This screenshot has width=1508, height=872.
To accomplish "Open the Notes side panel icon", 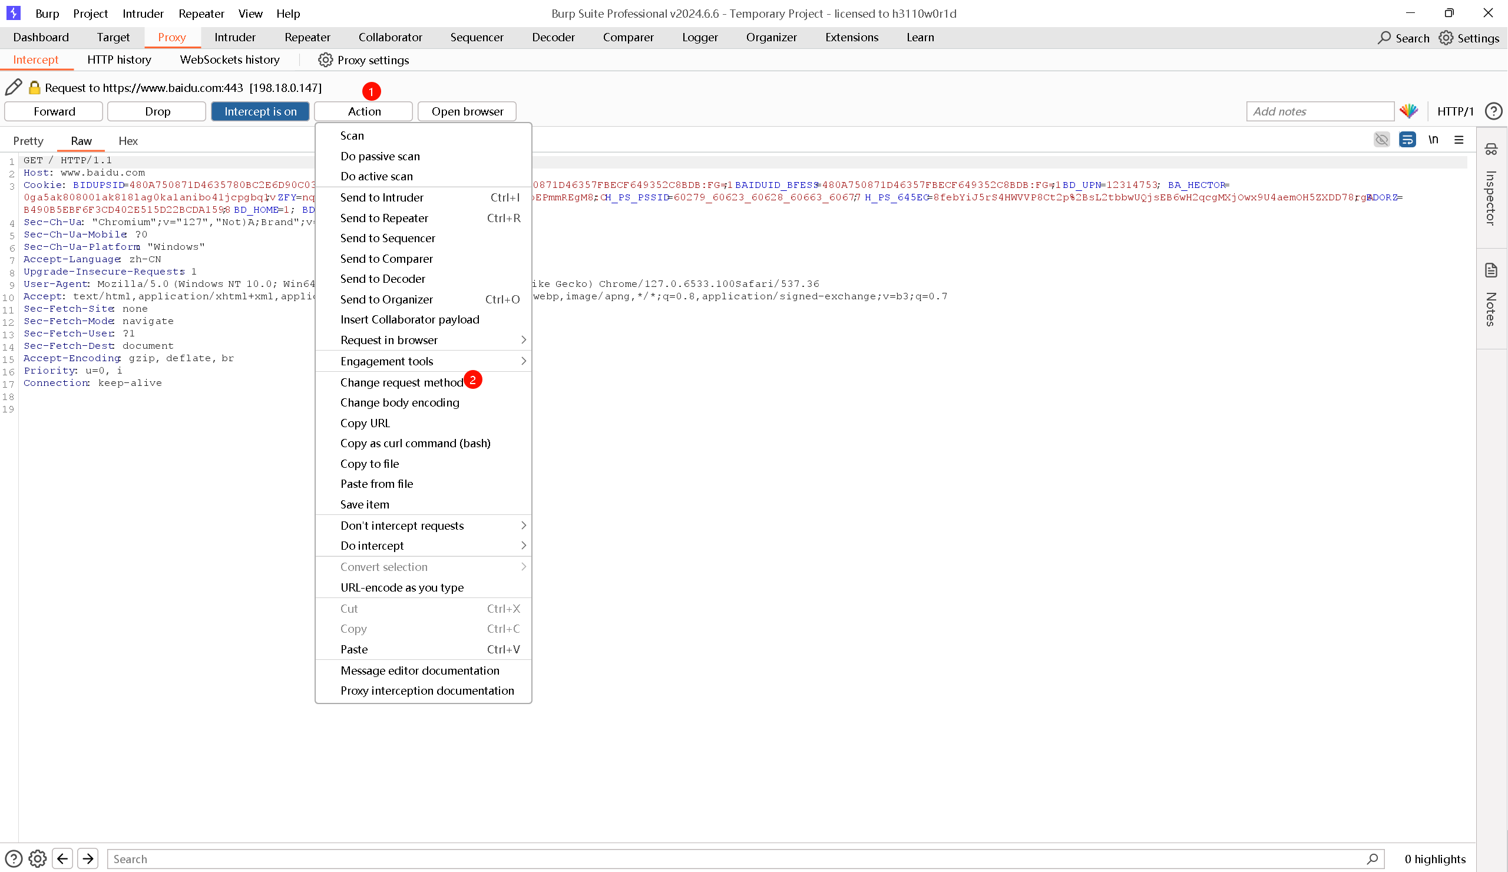I will pyautogui.click(x=1492, y=270).
